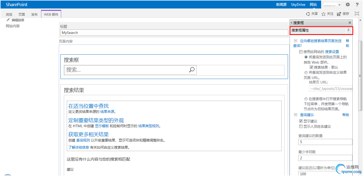Click the 获取更多相关结果 heading link
The height and width of the screenshot is (176, 363).
click(88, 134)
